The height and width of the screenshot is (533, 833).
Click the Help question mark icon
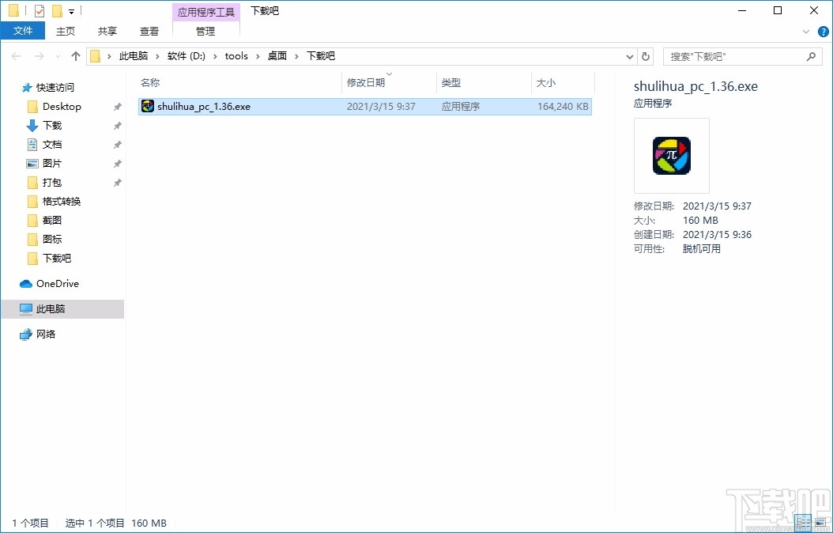pos(824,31)
